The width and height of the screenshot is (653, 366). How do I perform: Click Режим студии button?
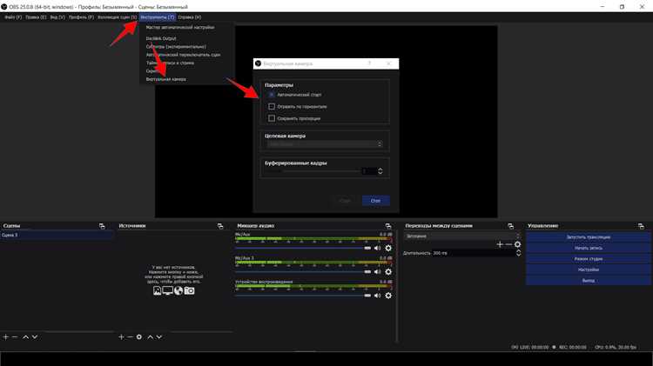(x=588, y=259)
